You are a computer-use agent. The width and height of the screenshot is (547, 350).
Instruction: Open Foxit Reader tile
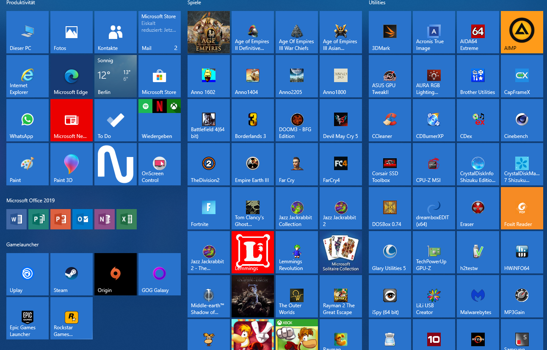click(x=522, y=208)
